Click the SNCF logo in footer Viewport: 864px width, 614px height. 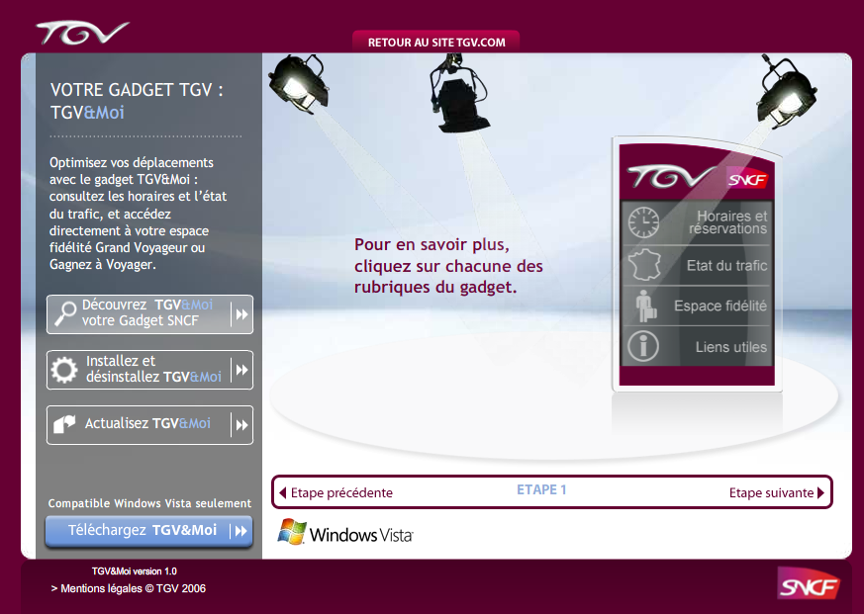pyautogui.click(x=808, y=585)
